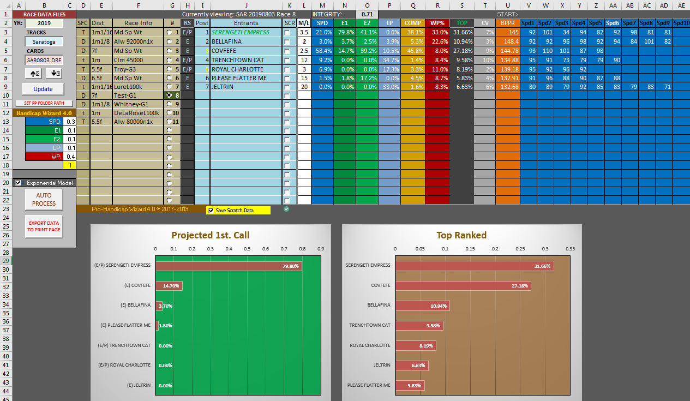Select race 3 radio button

[x=170, y=51]
